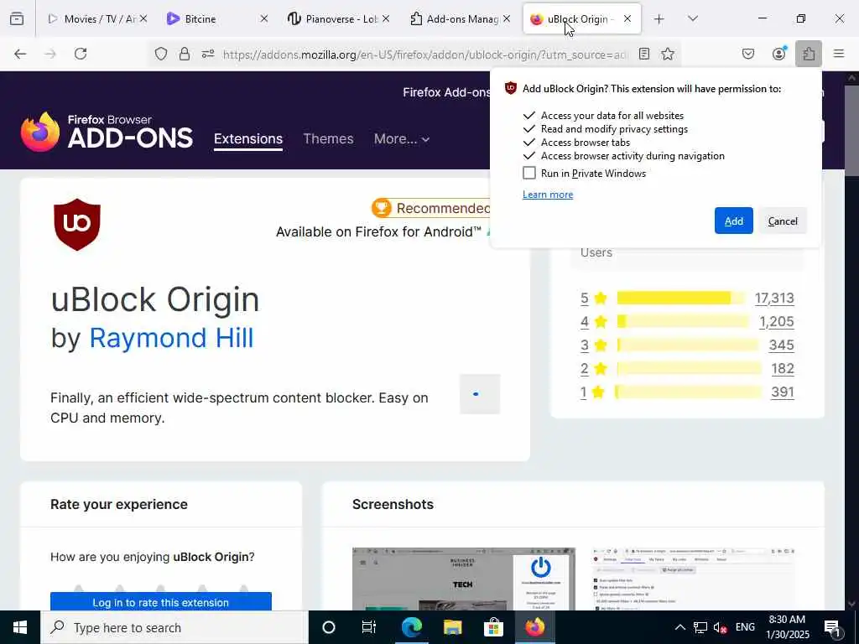Bookmark this page with star icon
The image size is (859, 644).
click(667, 54)
